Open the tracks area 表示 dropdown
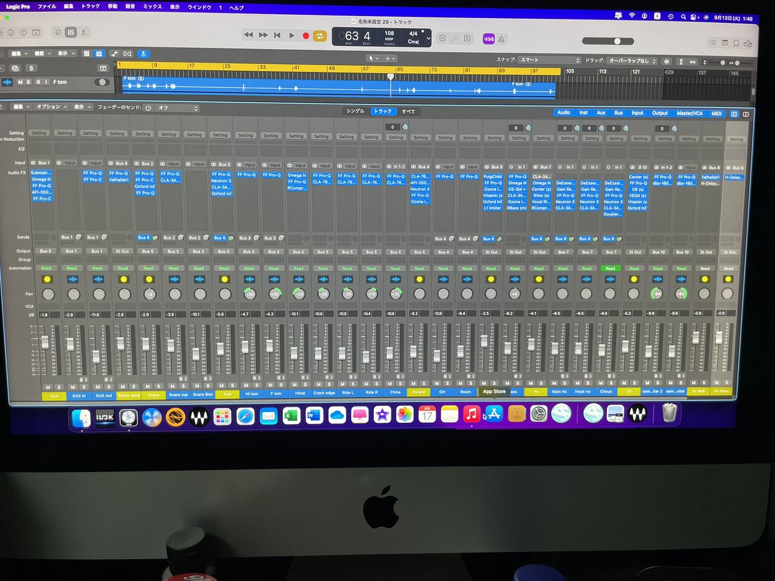The width and height of the screenshot is (775, 581). [66, 54]
